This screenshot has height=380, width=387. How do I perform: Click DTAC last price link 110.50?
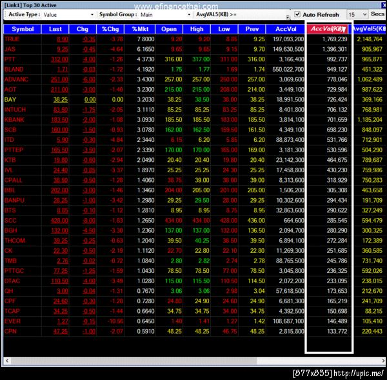tap(59, 281)
